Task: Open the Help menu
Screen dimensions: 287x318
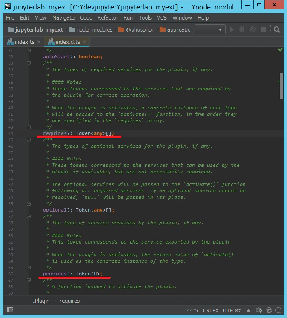Action: coord(203,18)
